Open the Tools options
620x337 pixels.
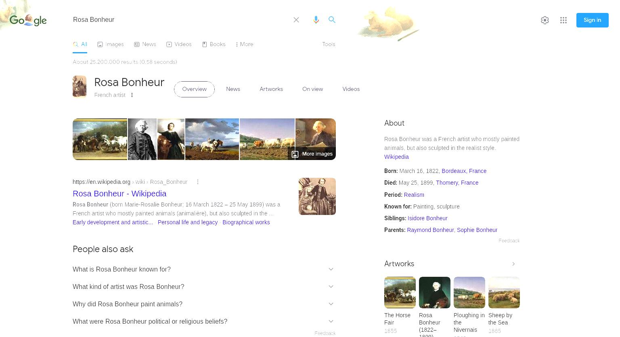pos(329,44)
